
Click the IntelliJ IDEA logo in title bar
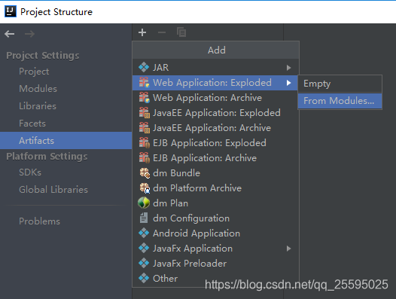(x=11, y=11)
